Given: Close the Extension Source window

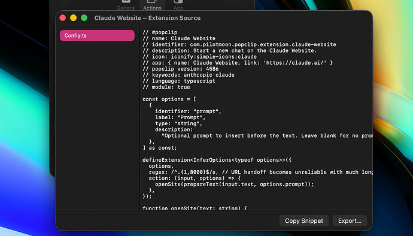Looking at the screenshot, I should (x=63, y=18).
